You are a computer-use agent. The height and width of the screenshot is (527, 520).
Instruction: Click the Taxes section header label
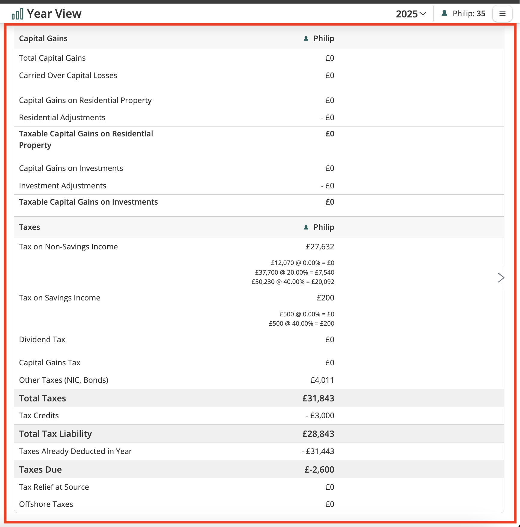point(29,227)
